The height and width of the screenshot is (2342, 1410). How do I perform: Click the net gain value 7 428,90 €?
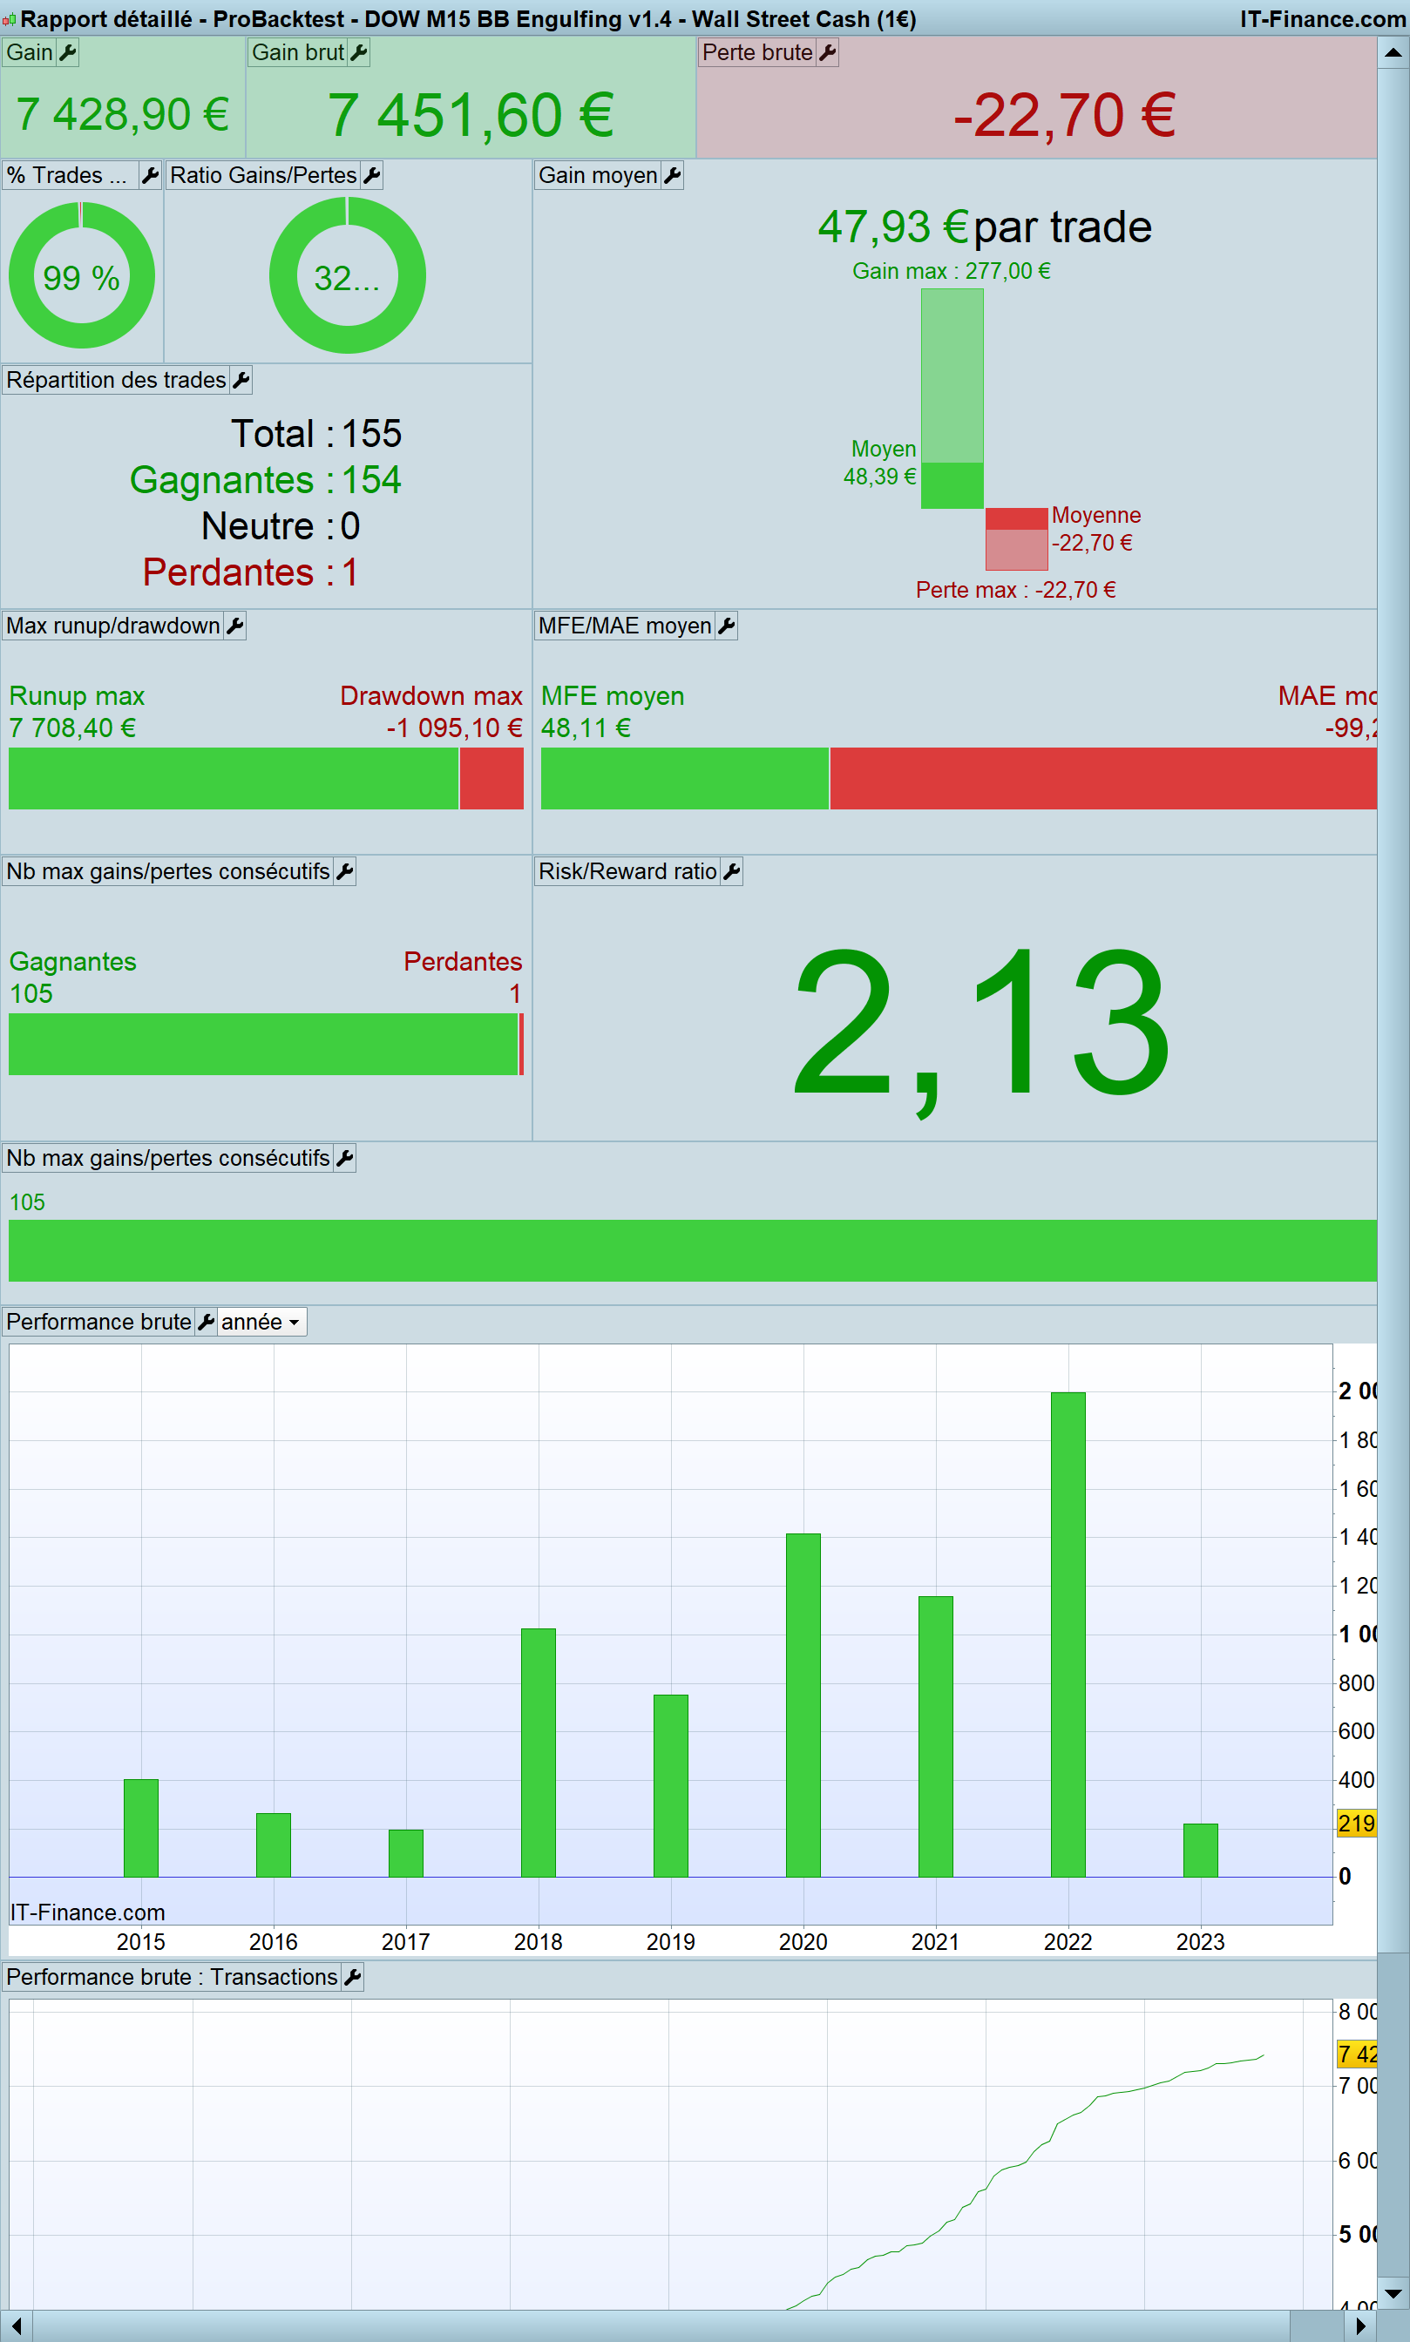(x=123, y=115)
